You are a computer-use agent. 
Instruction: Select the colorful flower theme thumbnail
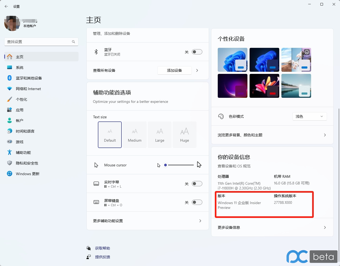click(x=264, y=86)
